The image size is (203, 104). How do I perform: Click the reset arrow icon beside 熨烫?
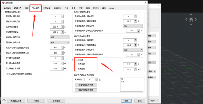[73, 60]
